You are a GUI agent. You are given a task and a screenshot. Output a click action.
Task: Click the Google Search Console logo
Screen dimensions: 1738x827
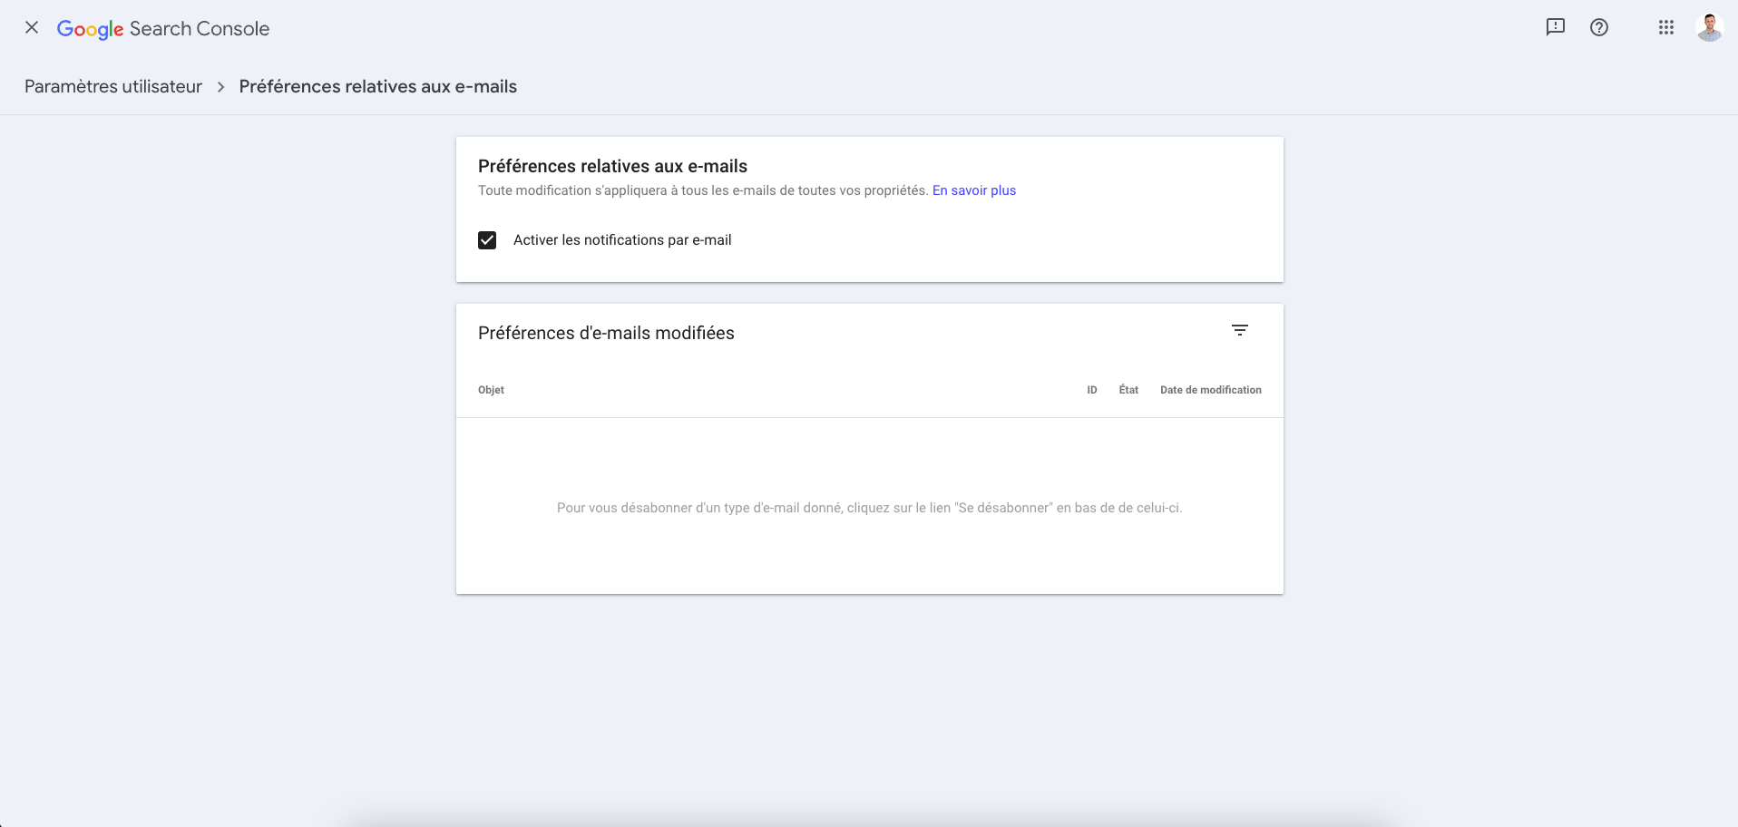pyautogui.click(x=163, y=28)
